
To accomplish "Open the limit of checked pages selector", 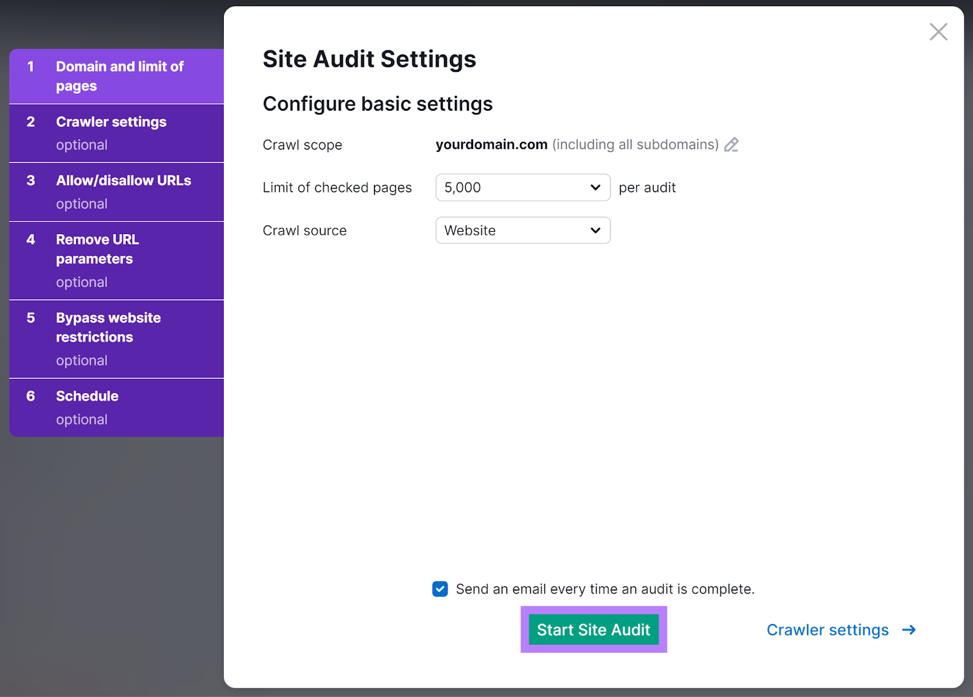I will tap(522, 187).
